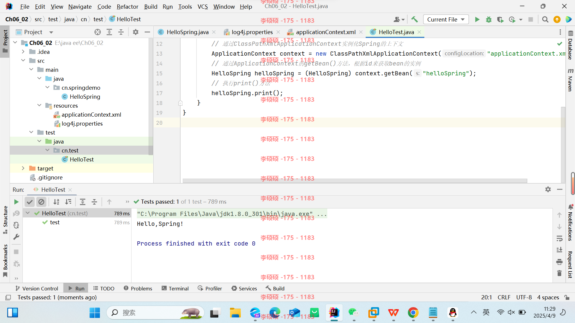Open Run panel settings gear
The width and height of the screenshot is (575, 323).
click(548, 189)
